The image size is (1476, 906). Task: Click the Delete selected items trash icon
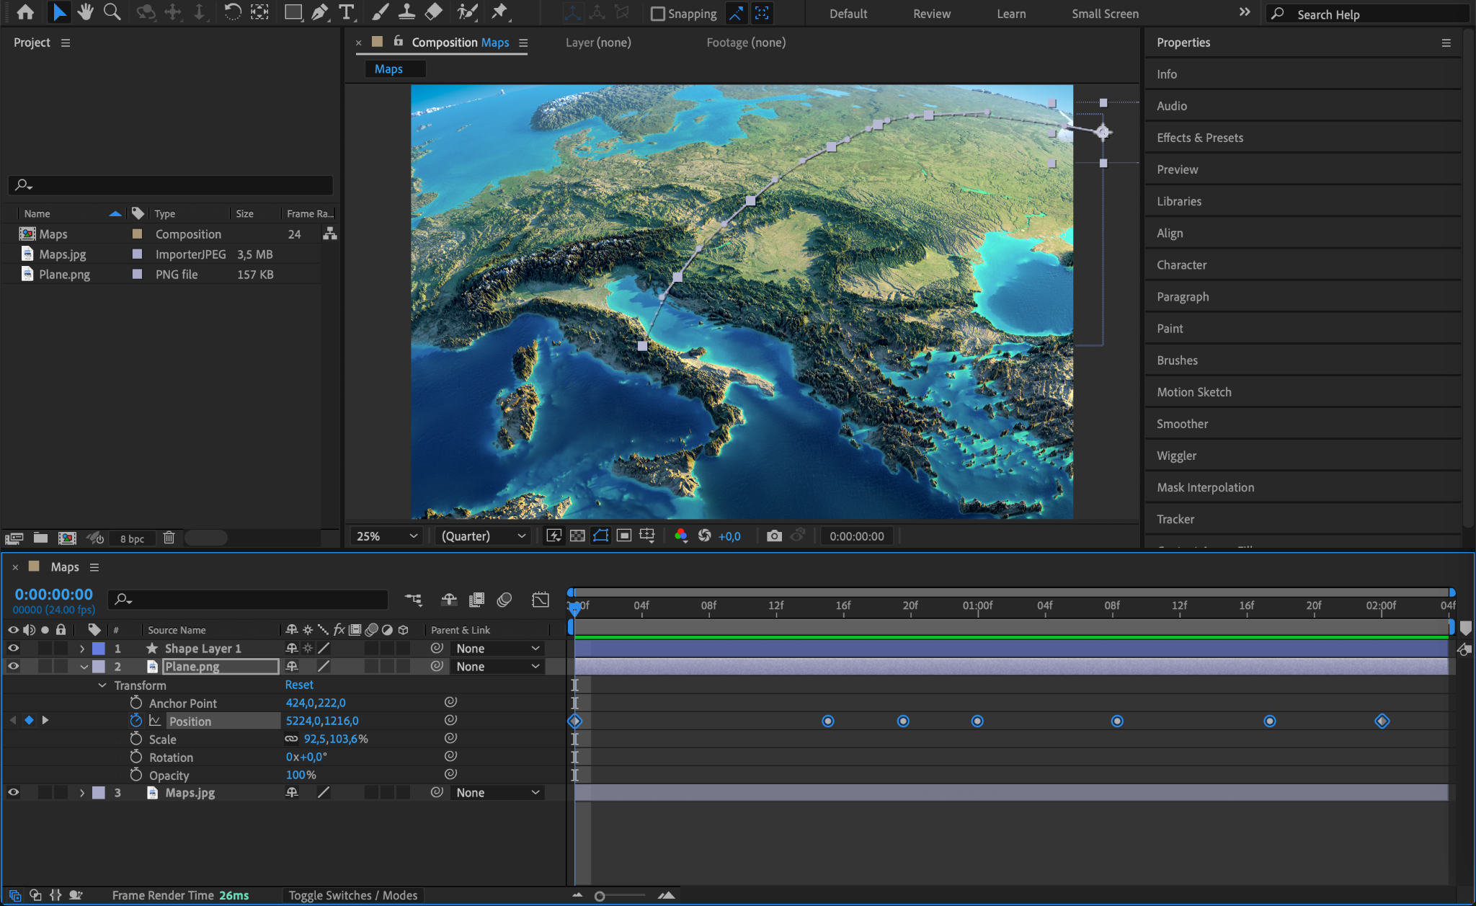tap(169, 538)
